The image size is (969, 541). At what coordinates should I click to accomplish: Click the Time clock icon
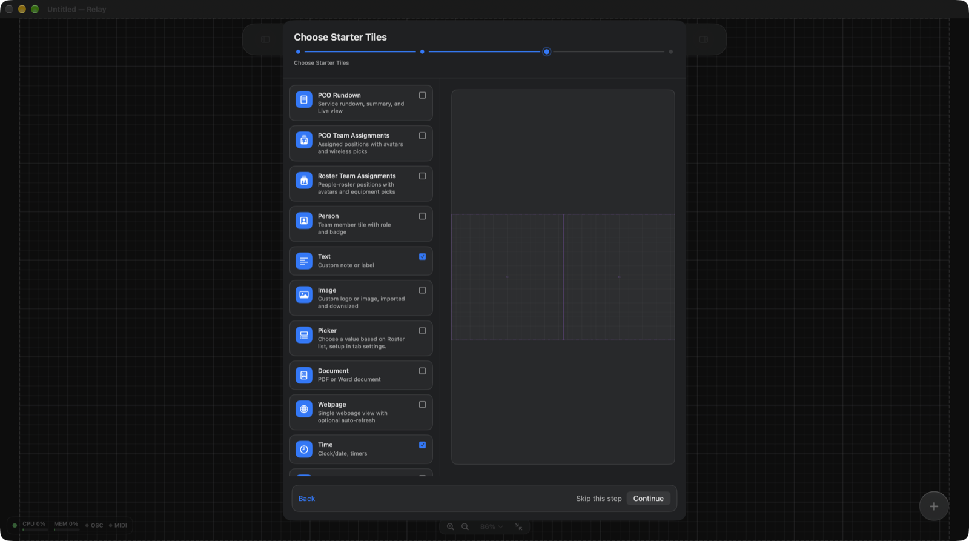point(304,450)
